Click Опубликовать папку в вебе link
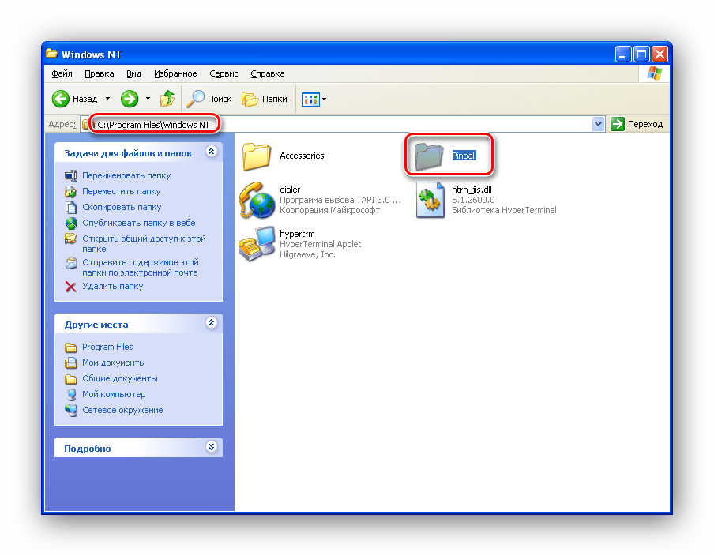Image resolution: width=714 pixels, height=556 pixels. (x=138, y=224)
